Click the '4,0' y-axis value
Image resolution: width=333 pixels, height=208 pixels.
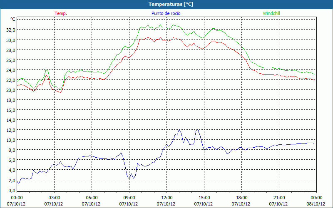(12, 170)
